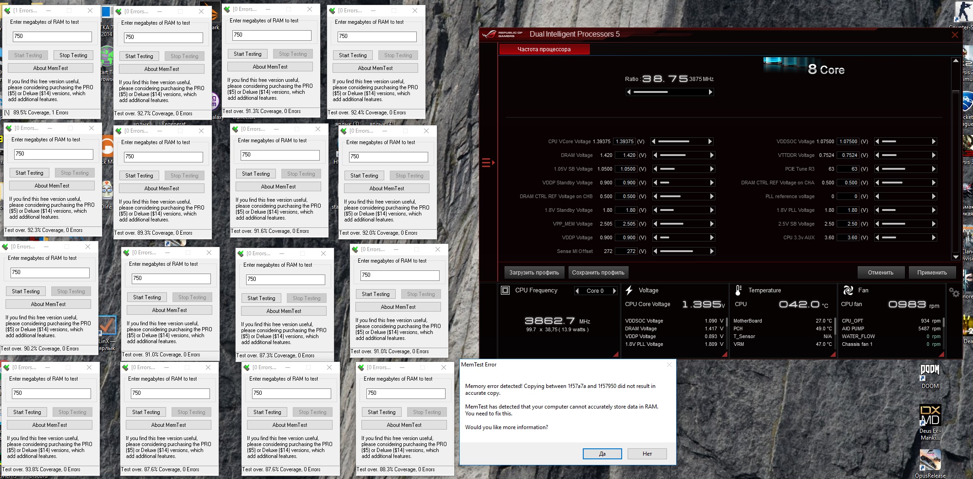Viewport: 973px width, 479px height.
Task: Click the Отменить button
Action: tap(881, 273)
